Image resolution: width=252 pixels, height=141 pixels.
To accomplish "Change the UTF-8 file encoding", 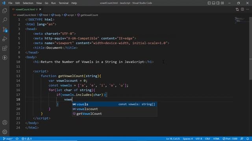I will (x=199, y=139).
